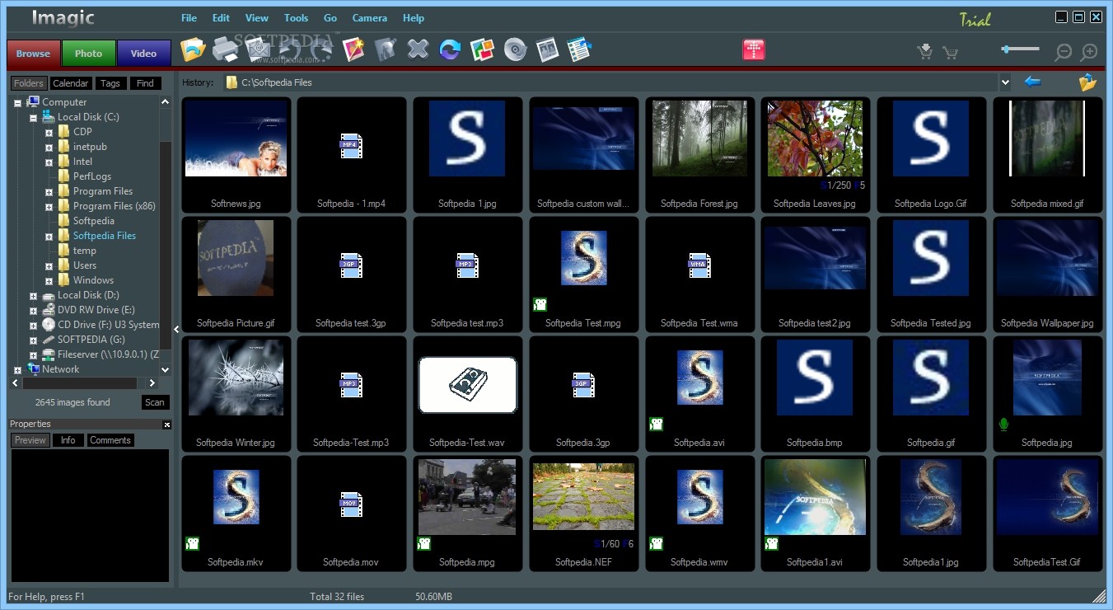Open the Comments tab in Properties
This screenshot has width=1113, height=610.
[110, 440]
